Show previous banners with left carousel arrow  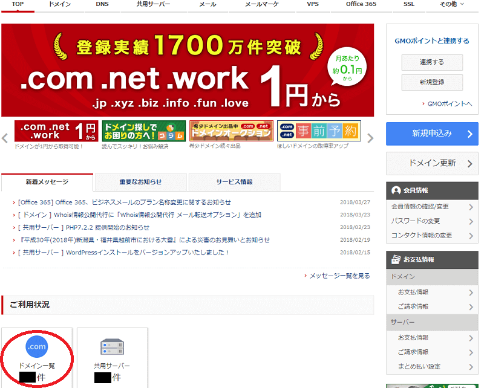point(5,138)
